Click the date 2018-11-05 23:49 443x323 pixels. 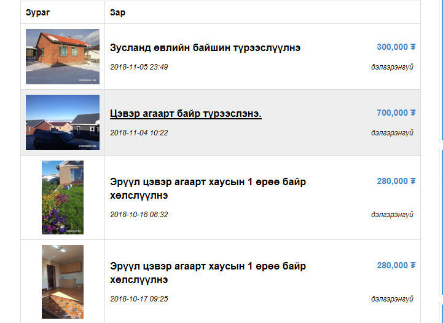[139, 66]
